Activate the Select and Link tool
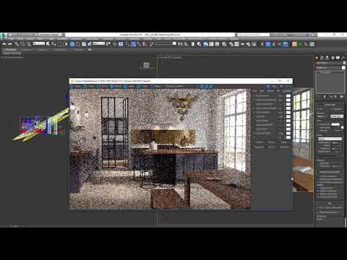This screenshot has height=260, width=347. tap(17, 44)
